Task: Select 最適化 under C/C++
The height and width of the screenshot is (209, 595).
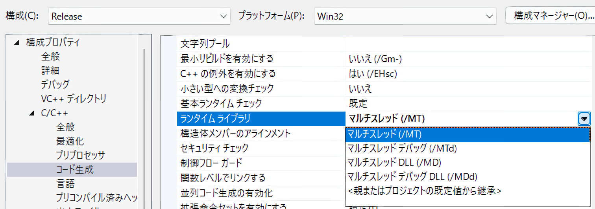Action: coord(70,141)
